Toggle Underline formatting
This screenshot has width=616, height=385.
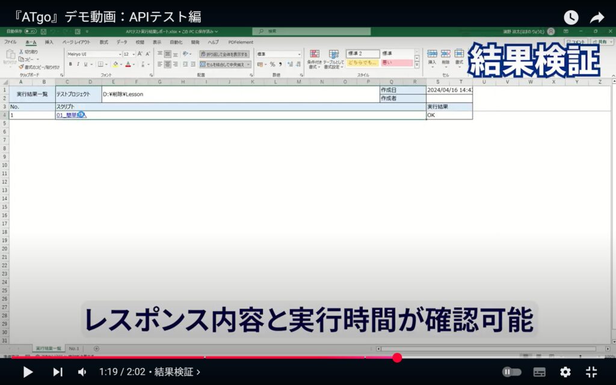[85, 64]
